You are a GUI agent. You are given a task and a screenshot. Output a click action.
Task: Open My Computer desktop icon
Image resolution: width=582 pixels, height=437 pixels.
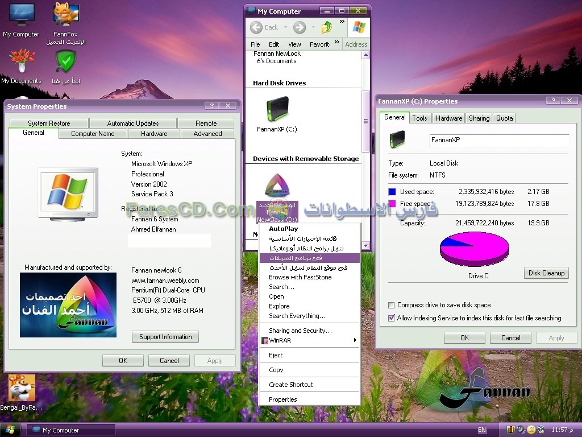point(22,20)
